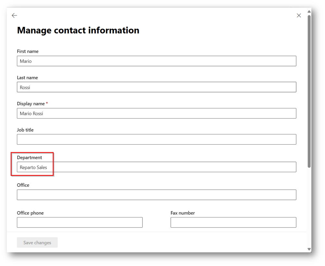This screenshot has height=266, width=325.
Task: Click the Fax number label
Action: [x=182, y=213]
